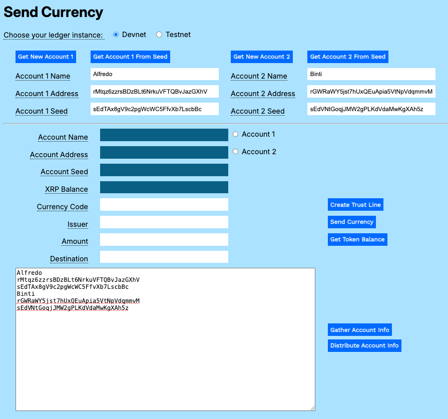This screenshot has height=419, width=448.
Task: Click Get Account 1 From Seed
Action: pyautogui.click(x=130, y=57)
